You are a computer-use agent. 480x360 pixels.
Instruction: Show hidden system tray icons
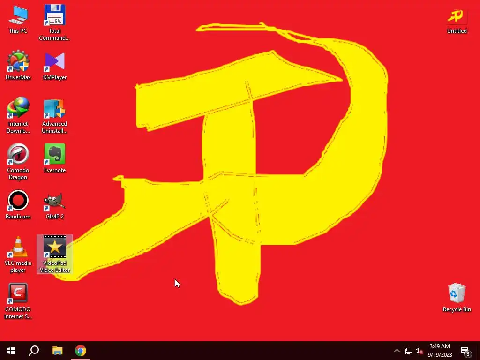click(397, 351)
